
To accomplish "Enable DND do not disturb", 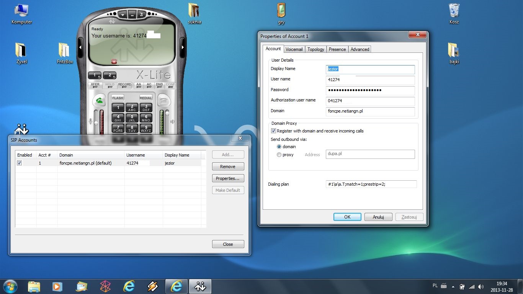I will click(x=159, y=85).
